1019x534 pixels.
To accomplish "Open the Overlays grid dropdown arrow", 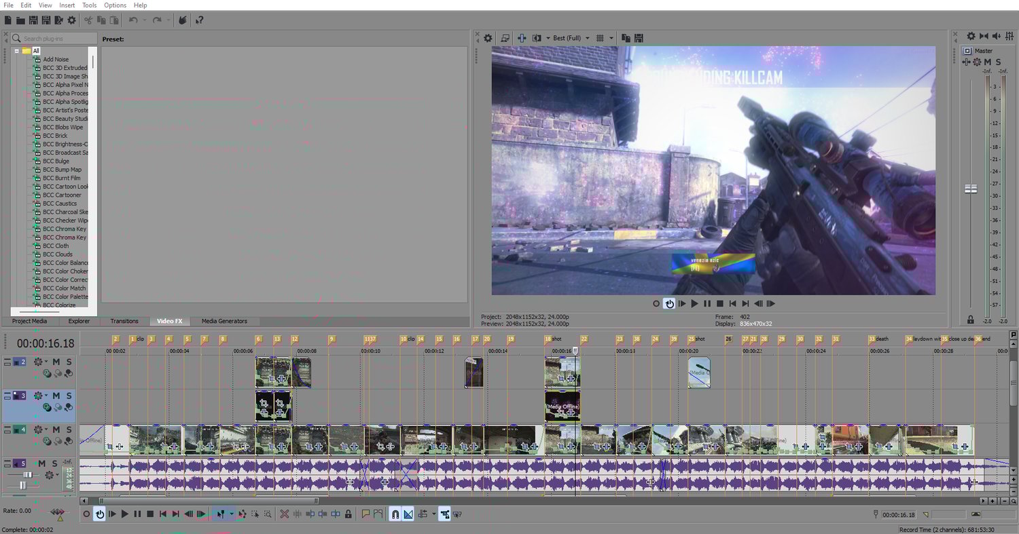I will point(611,38).
